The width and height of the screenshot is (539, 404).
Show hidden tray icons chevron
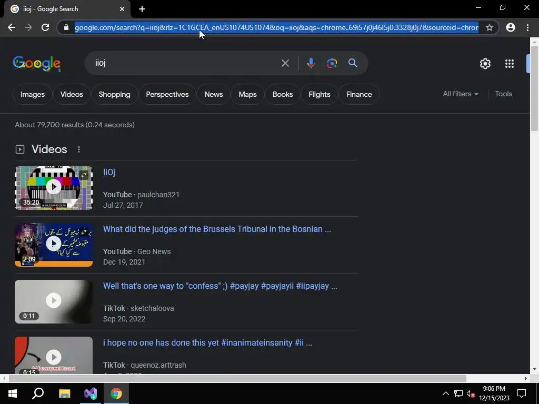pos(445,393)
